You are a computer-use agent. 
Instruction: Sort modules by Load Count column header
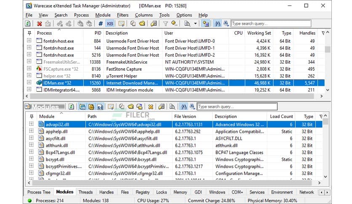281,116
